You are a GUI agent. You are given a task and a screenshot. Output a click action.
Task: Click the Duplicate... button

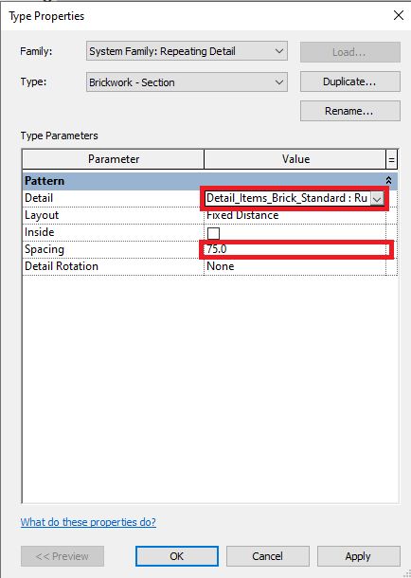349,81
